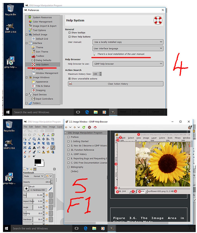
Task: Go back in Help Browser
Action: [66, 127]
